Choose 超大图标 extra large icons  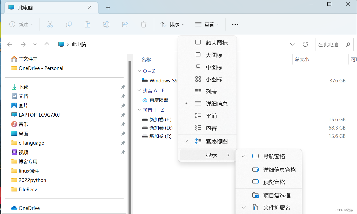207,43
